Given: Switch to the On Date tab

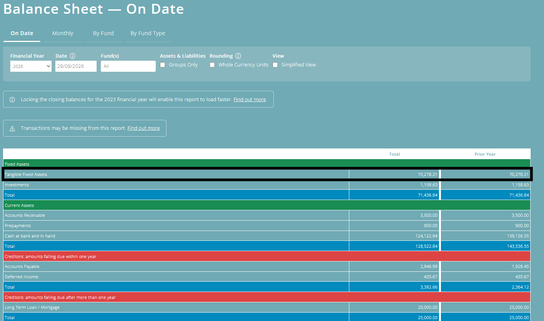Looking at the screenshot, I should point(22,34).
